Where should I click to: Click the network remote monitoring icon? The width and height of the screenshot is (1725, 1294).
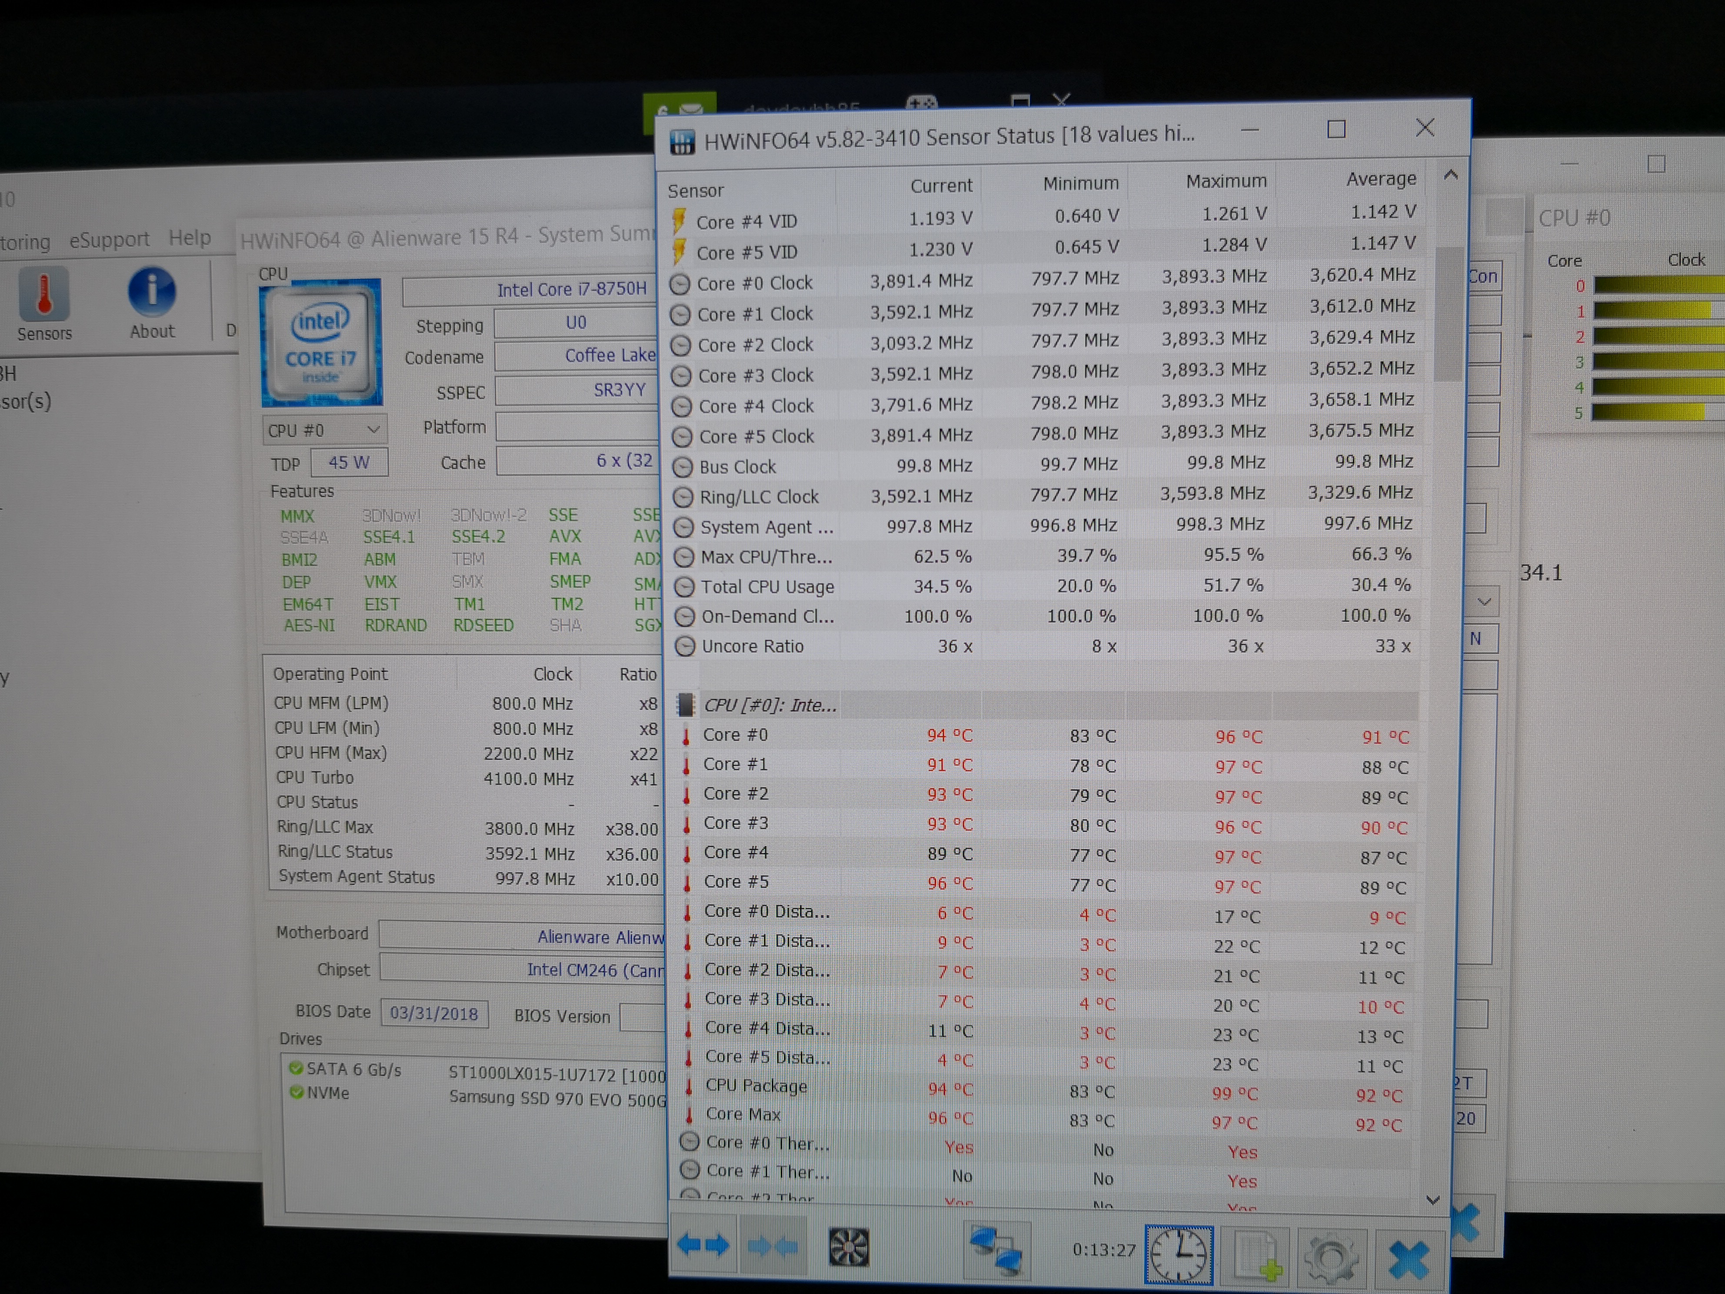[x=996, y=1251]
